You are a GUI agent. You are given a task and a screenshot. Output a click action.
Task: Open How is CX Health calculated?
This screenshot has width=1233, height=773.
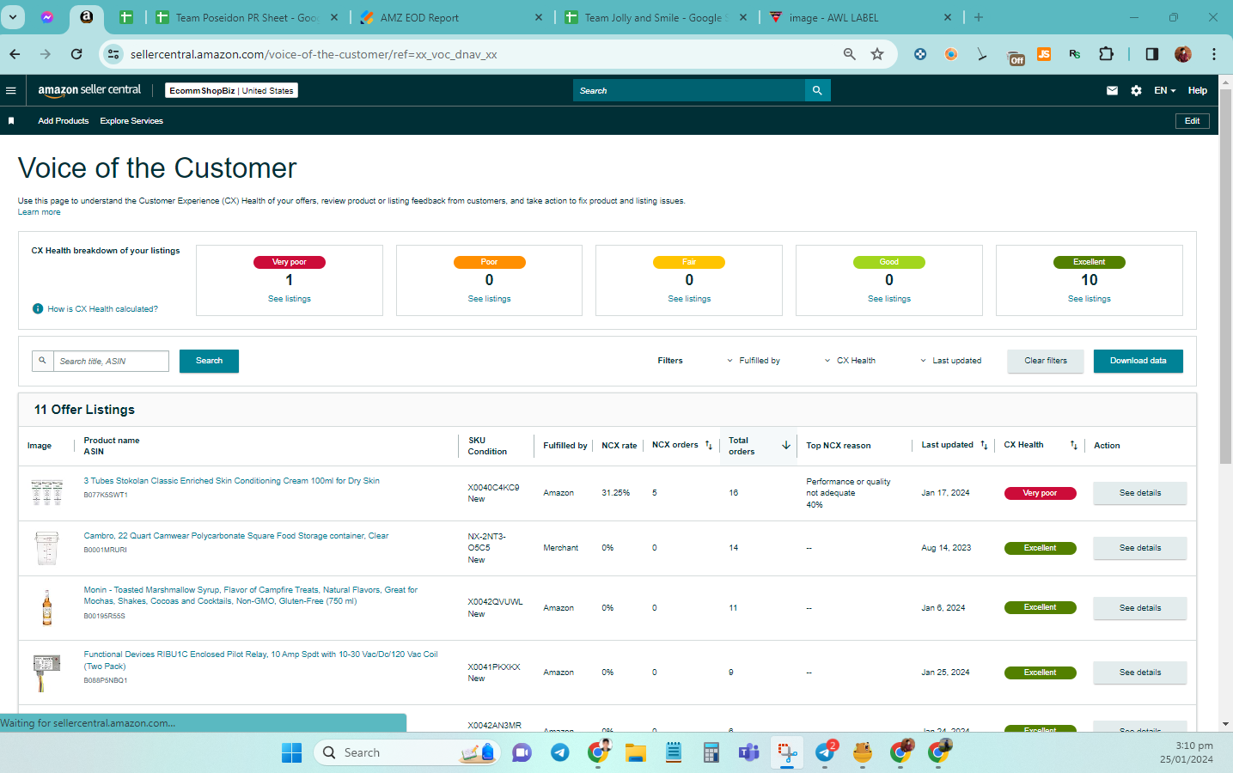tap(102, 309)
